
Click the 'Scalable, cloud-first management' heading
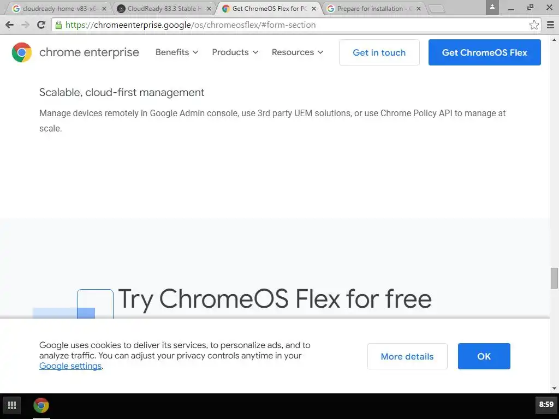coord(122,92)
